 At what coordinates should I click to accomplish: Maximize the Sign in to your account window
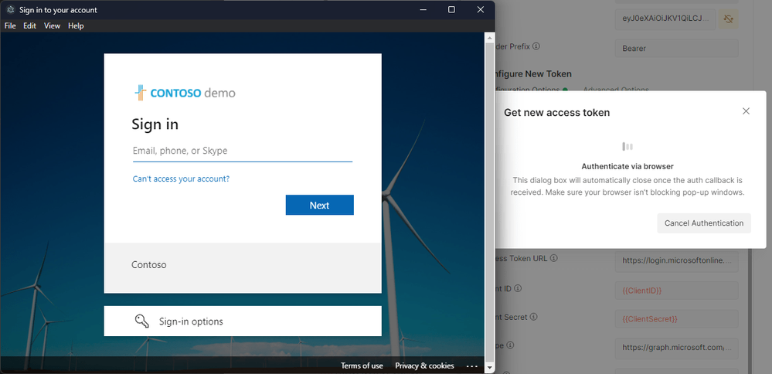point(451,9)
